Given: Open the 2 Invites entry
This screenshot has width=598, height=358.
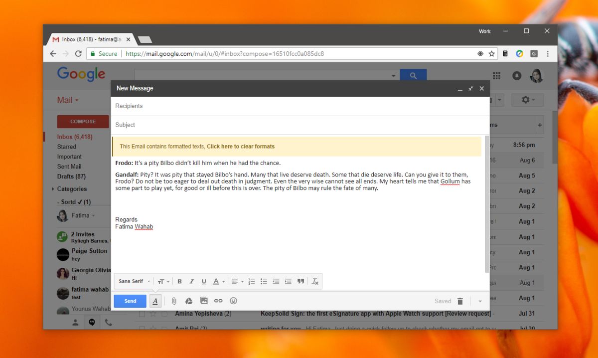Looking at the screenshot, I should point(83,237).
